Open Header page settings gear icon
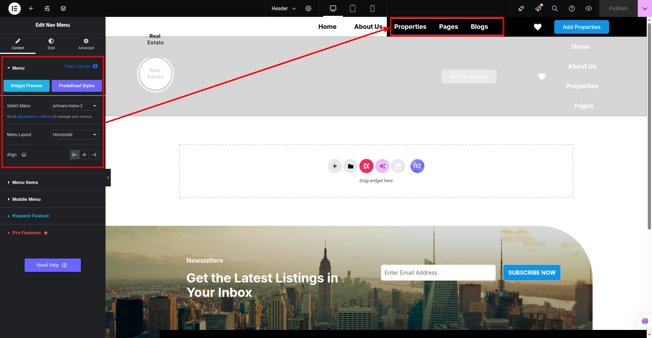Screen dimensions: 652x338 pyautogui.click(x=308, y=8)
